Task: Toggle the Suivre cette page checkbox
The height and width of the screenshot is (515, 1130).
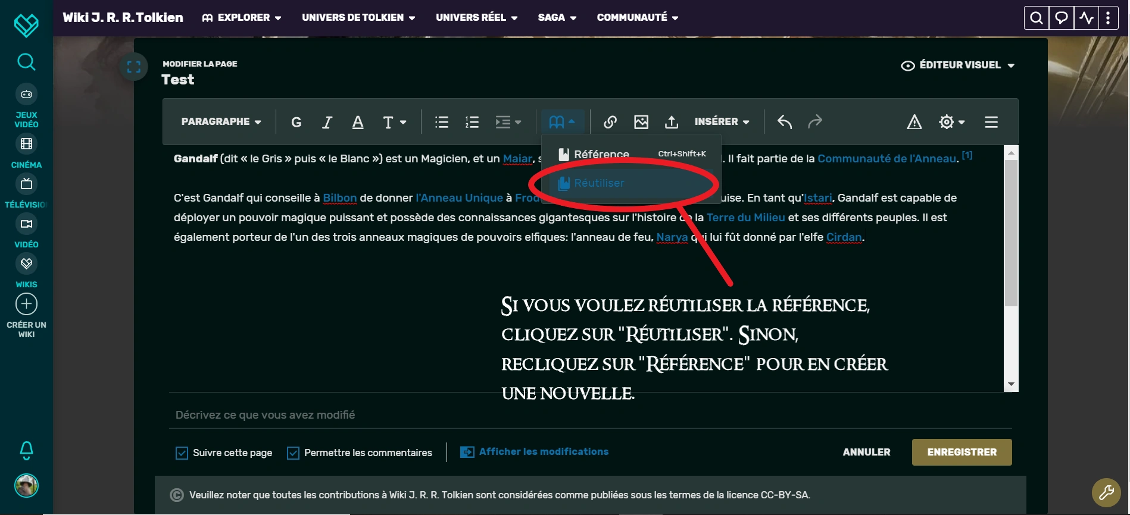Action: coord(182,453)
